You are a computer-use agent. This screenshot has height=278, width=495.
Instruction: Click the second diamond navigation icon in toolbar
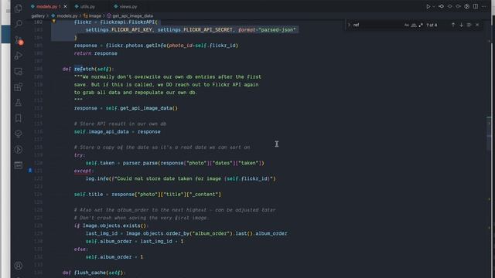[x=450, y=6]
